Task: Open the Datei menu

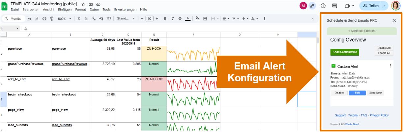Action: tap(14, 10)
